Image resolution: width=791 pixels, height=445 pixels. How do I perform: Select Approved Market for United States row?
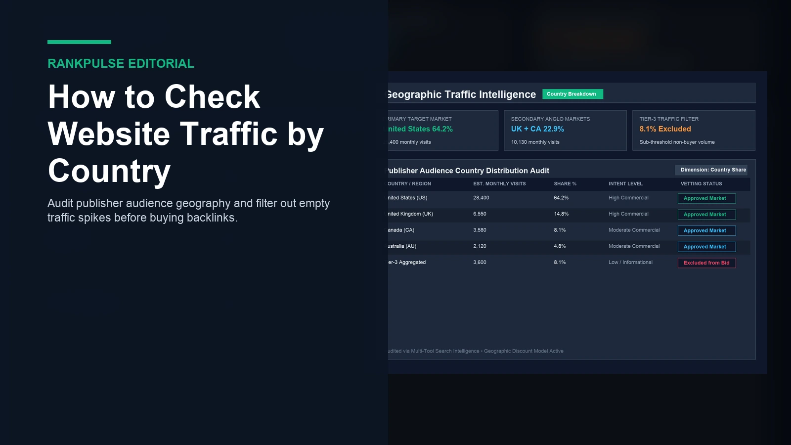pos(706,198)
